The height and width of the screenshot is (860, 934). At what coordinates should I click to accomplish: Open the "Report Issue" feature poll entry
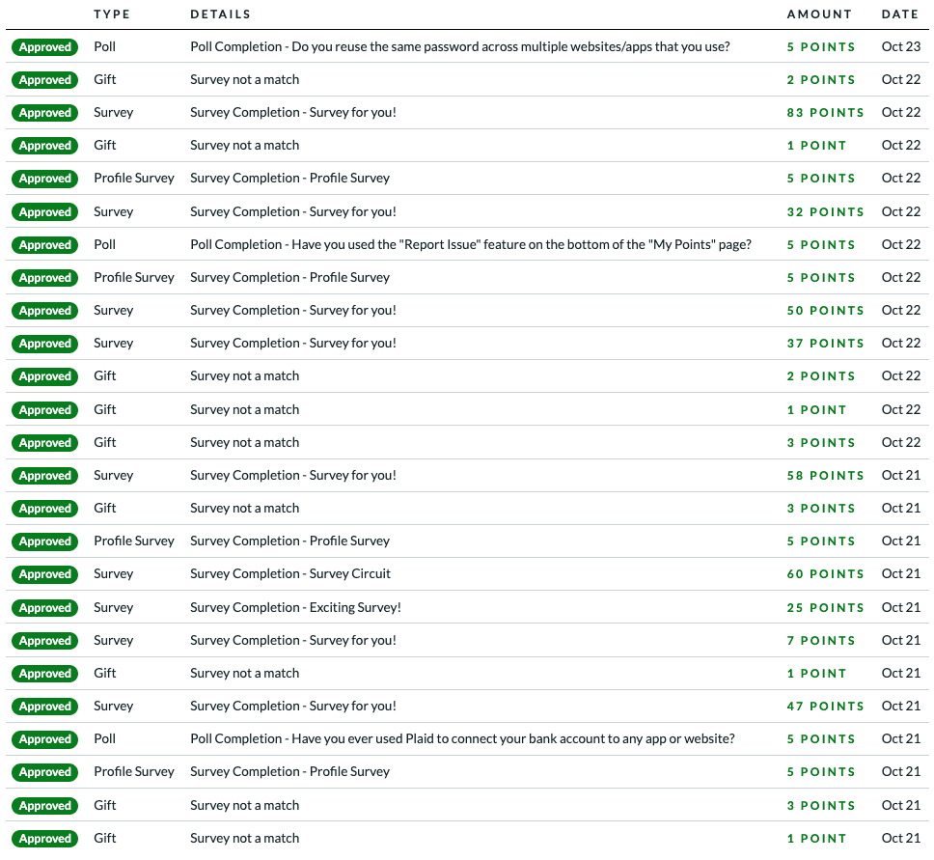click(x=470, y=244)
